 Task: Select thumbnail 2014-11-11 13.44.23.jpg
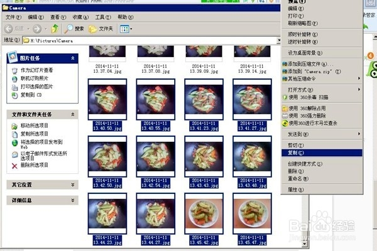[x=107, y=213]
